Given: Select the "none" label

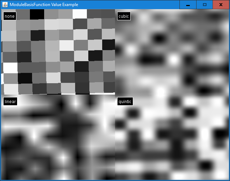Looking at the screenshot, I should pos(10,16).
